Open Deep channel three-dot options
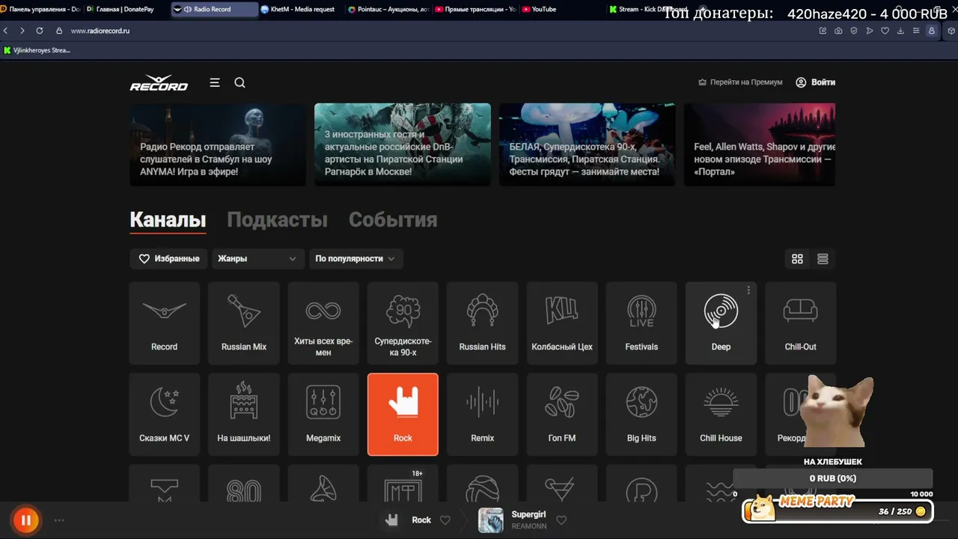The width and height of the screenshot is (958, 539). pyautogui.click(x=748, y=290)
